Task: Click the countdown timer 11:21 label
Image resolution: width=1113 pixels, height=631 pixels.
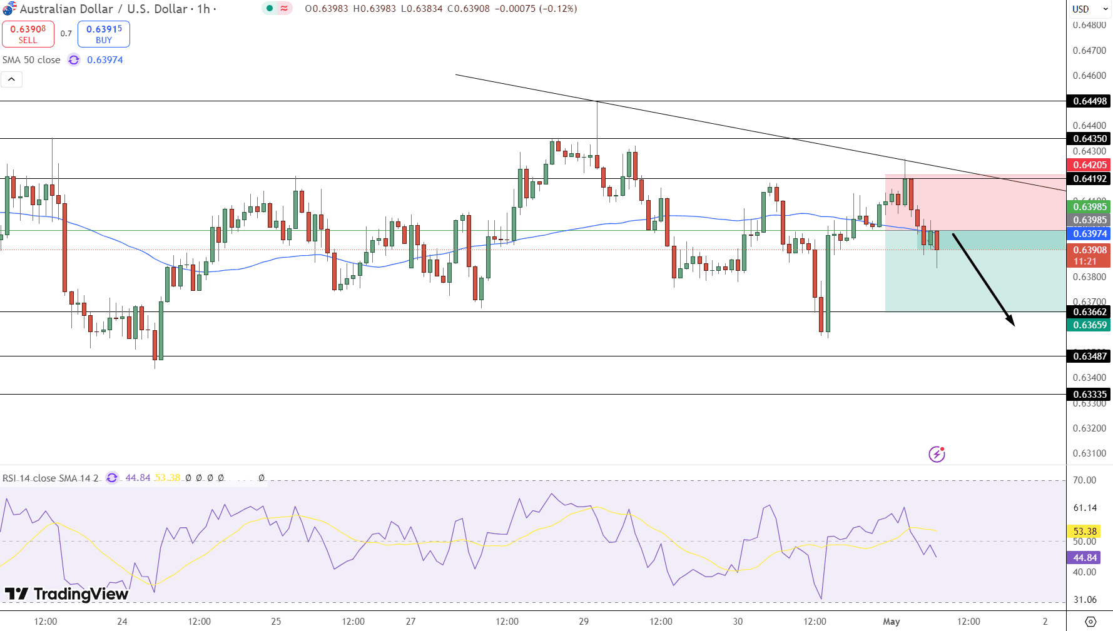Action: pos(1085,261)
